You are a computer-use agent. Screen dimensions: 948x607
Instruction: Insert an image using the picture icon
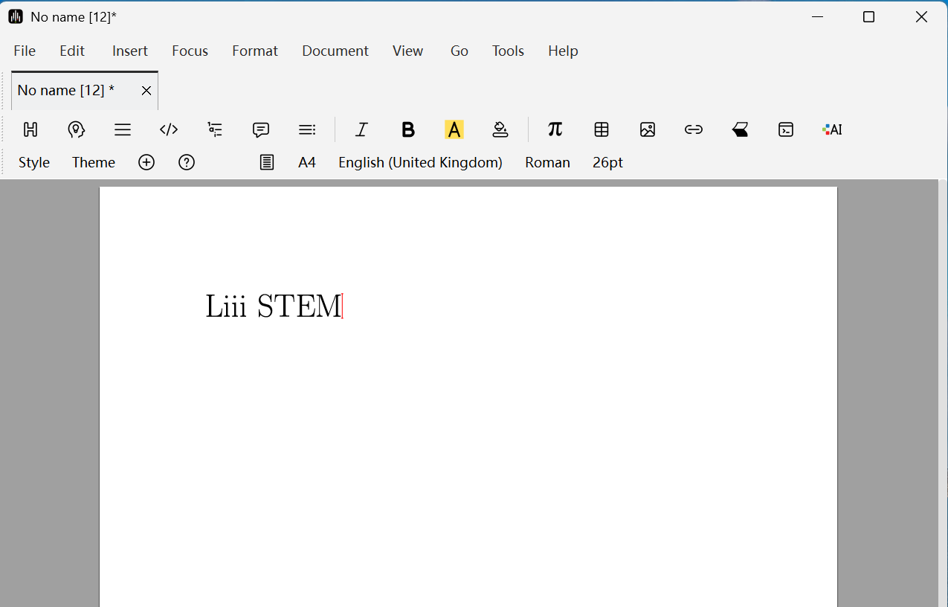648,129
